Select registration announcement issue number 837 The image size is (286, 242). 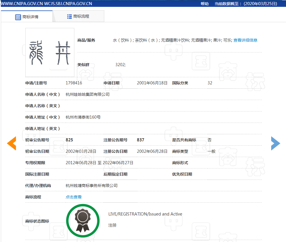point(140,140)
